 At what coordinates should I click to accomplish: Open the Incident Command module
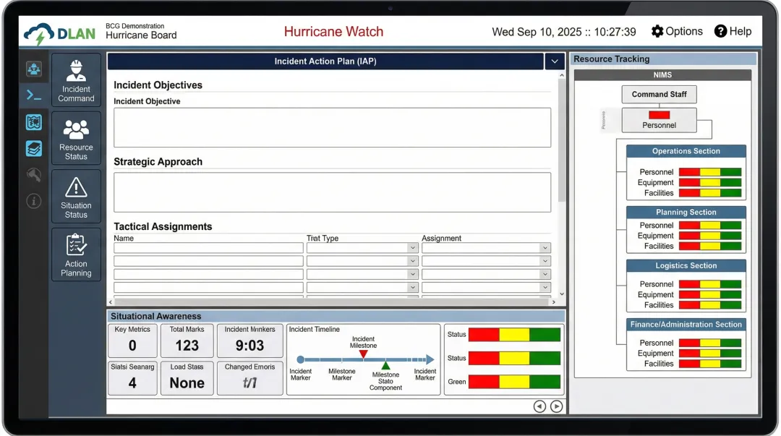(76, 81)
